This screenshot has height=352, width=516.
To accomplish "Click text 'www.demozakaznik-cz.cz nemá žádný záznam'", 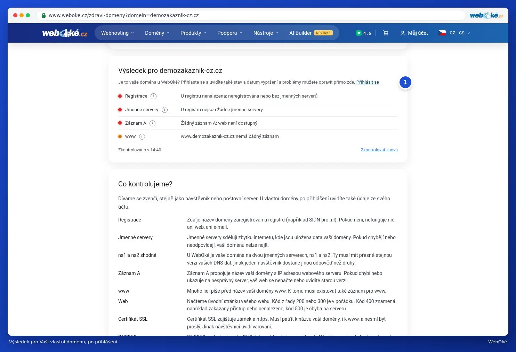I will pos(230,136).
